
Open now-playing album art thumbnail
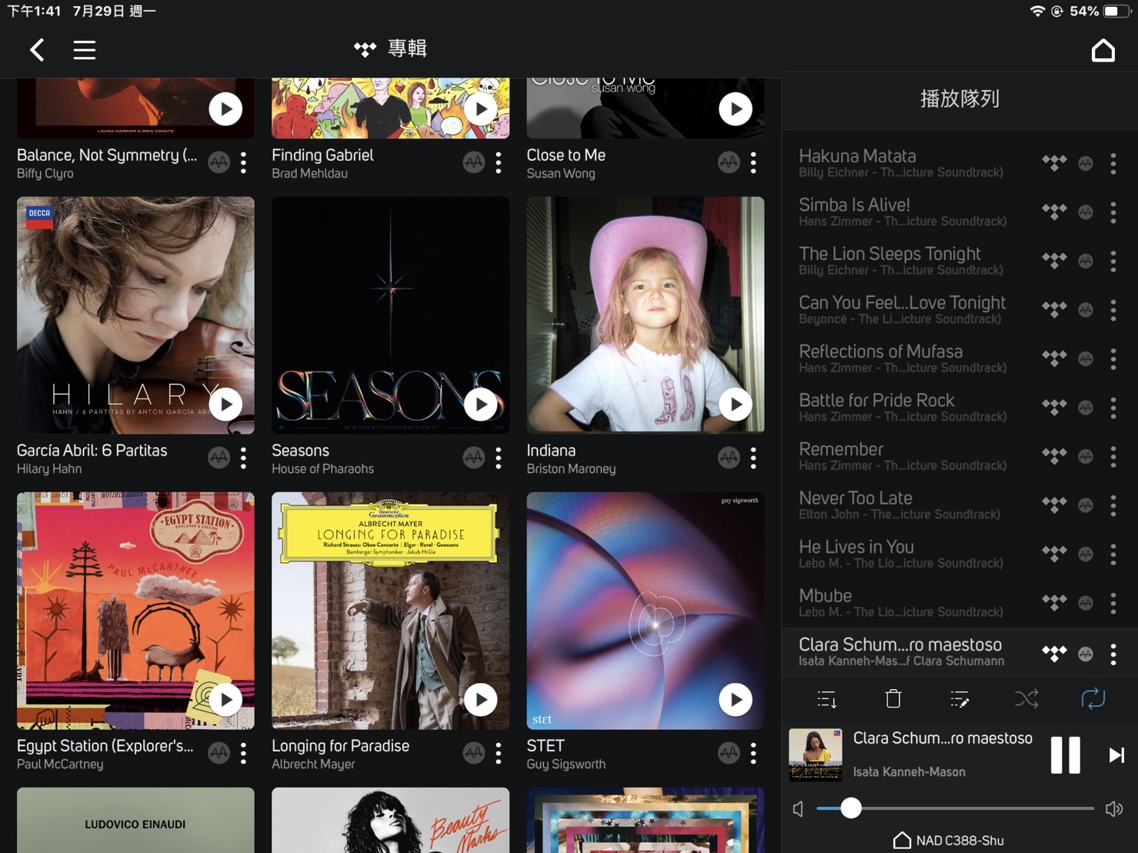(x=816, y=755)
